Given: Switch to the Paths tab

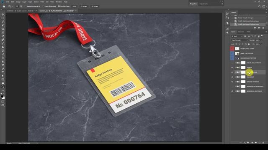Looking at the screenshot, I should (248, 32).
